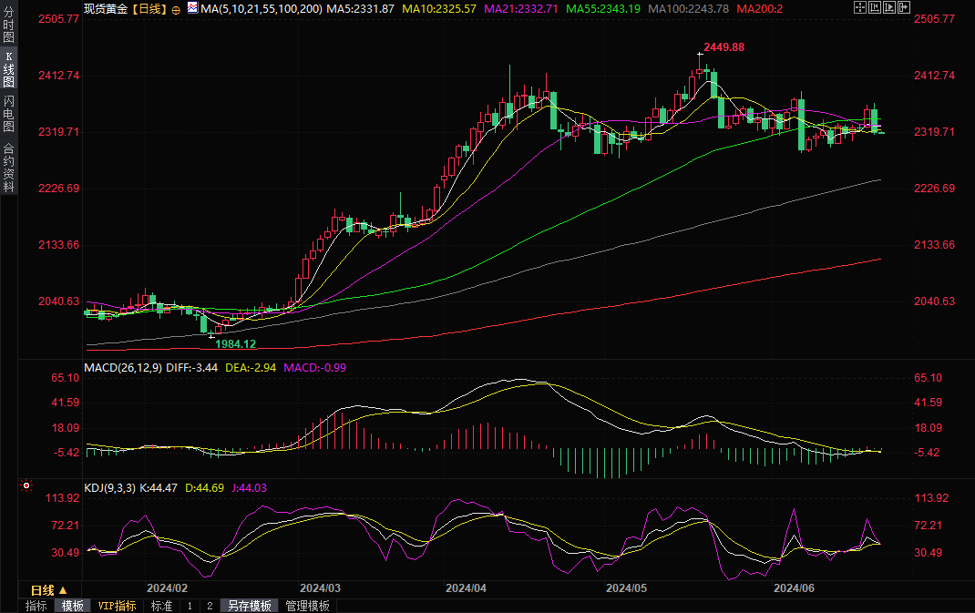This screenshot has width=975, height=613.
Task: Choose the 标准 template
Action: click(161, 606)
